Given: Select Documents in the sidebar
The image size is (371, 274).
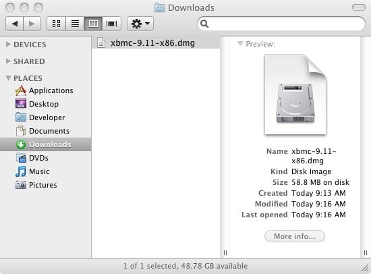Looking at the screenshot, I should 42,131.
